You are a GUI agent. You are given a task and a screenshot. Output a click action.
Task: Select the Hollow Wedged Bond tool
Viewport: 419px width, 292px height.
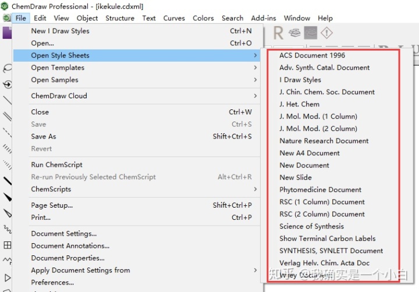pos(7,213)
